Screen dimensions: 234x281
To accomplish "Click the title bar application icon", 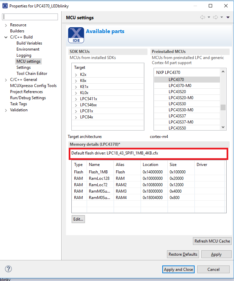I will point(5,6).
